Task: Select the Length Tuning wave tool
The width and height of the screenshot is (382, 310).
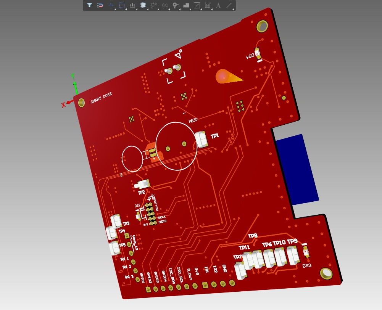Action: click(165, 5)
